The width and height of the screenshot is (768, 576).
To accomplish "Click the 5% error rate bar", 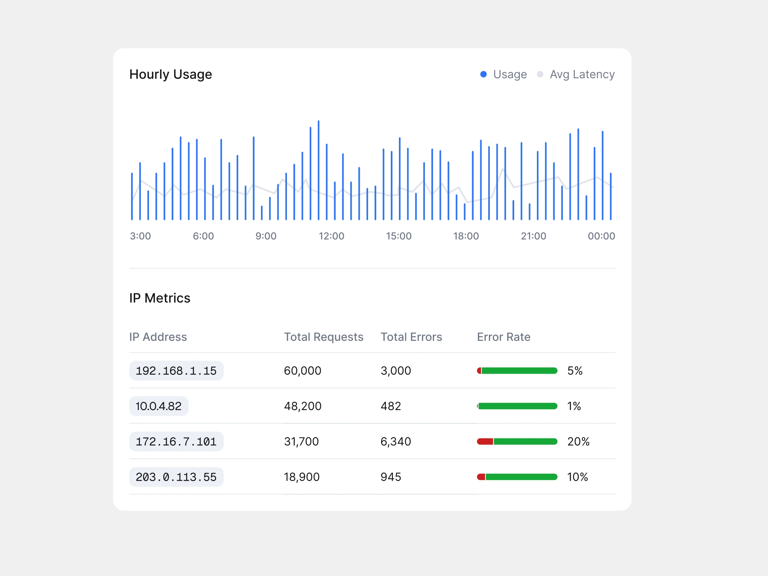I will point(517,371).
